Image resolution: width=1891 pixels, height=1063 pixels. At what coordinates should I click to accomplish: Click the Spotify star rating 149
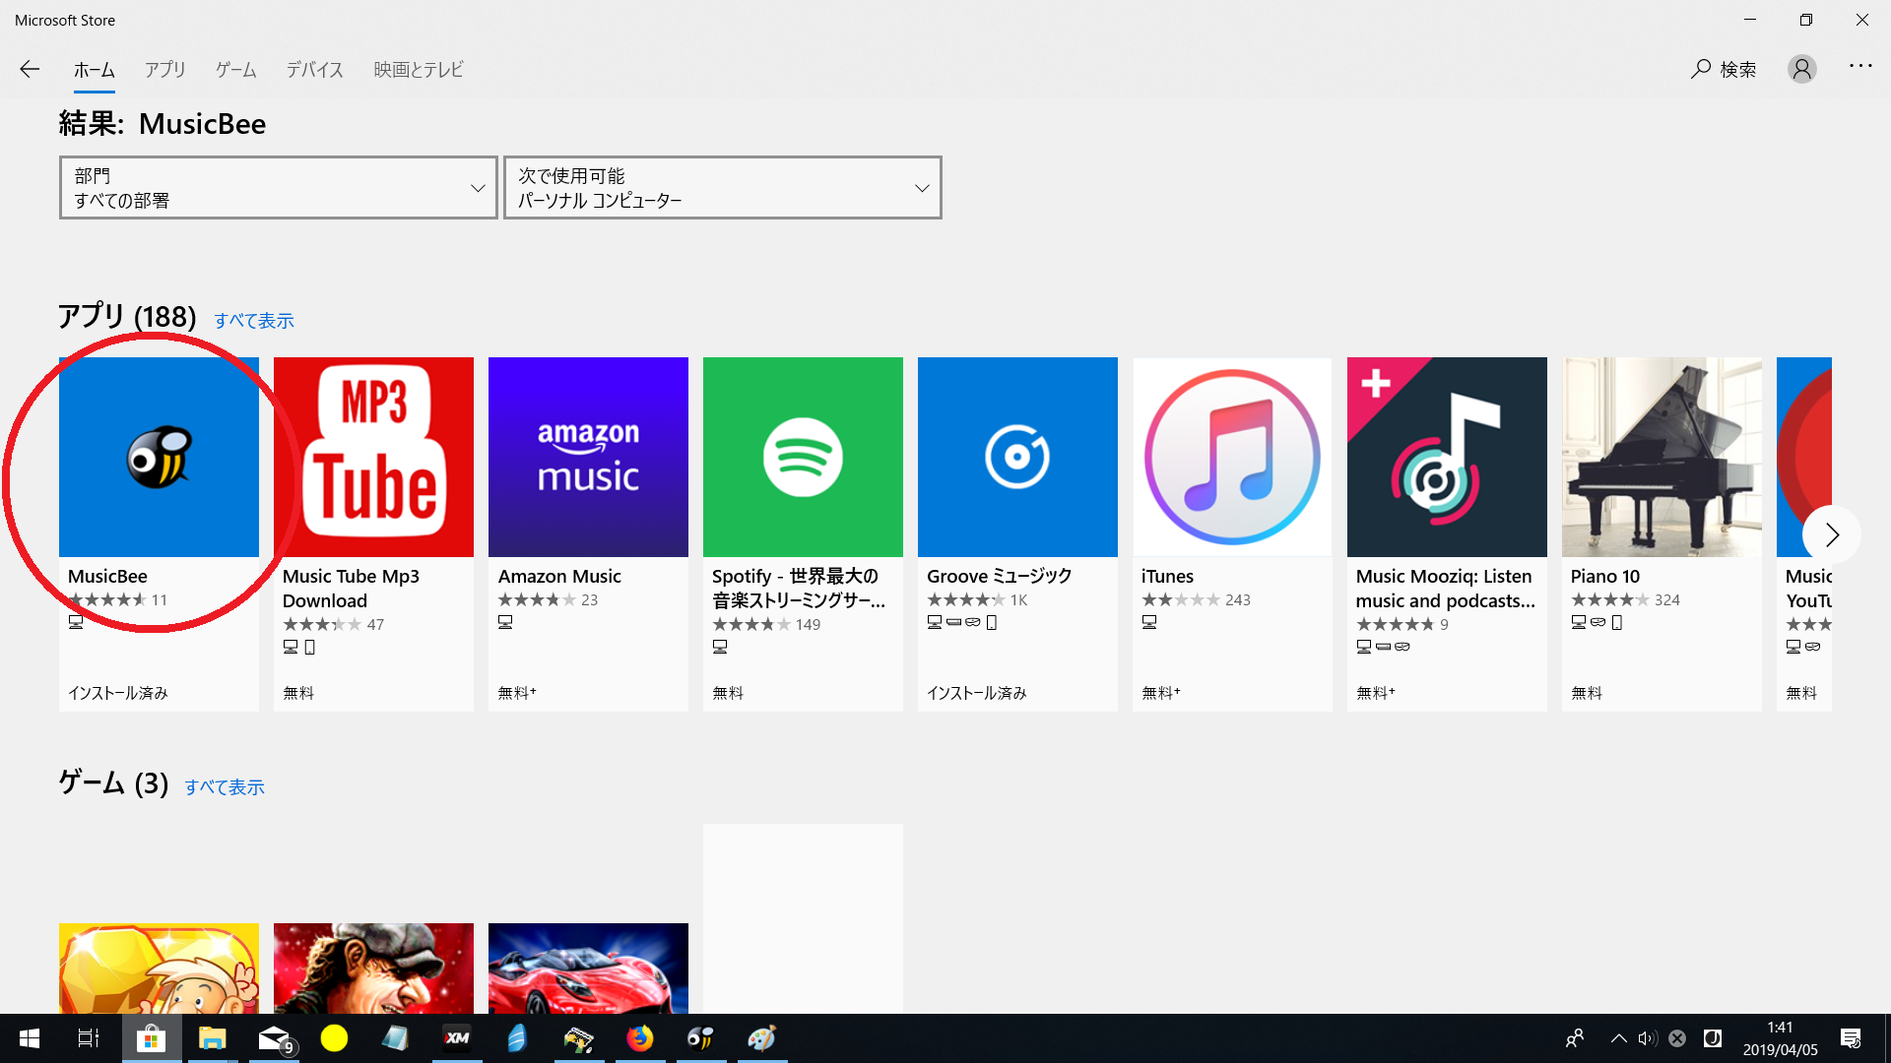(766, 624)
